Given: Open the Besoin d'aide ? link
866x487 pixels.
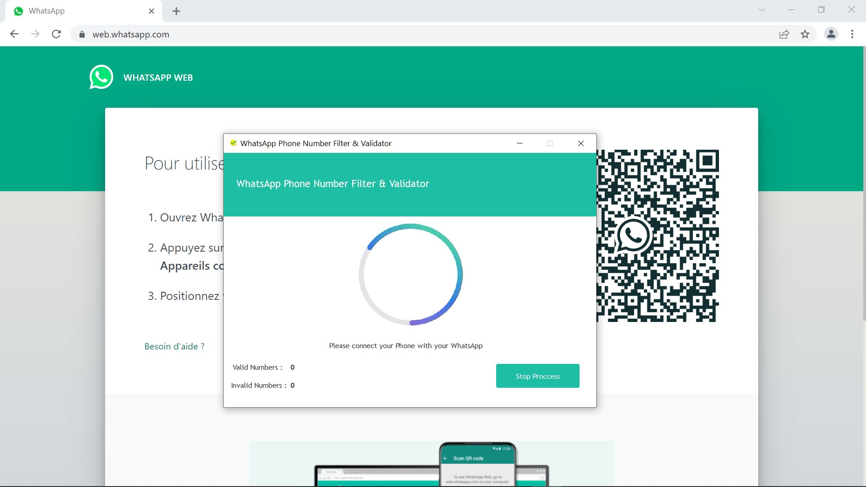Looking at the screenshot, I should [x=174, y=346].
